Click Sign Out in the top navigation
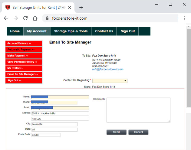Image resolution: width=191 pixels, height=150 pixels. click(x=128, y=31)
